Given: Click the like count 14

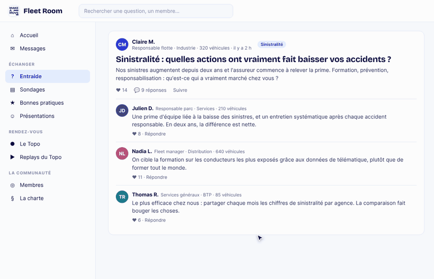Looking at the screenshot, I should pos(125,90).
